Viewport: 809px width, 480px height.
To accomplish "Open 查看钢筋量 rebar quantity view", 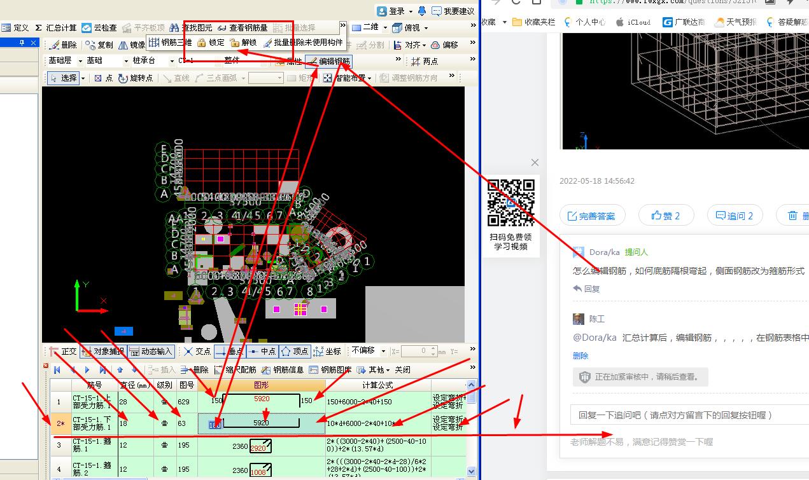I will pos(243,28).
